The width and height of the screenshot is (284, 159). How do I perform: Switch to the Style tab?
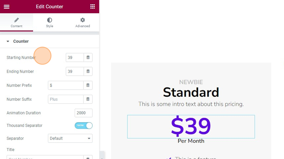pyautogui.click(x=50, y=22)
